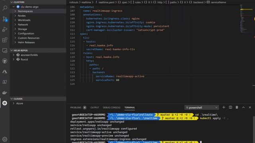Expand the Namespaces tree item
This screenshot has width=255, height=143.
[x=15, y=11]
